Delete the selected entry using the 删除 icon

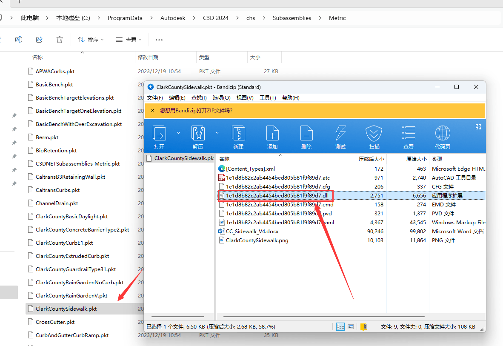tap(306, 136)
